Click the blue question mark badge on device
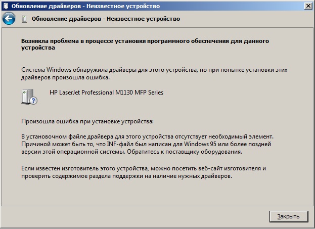315x229 pixels. click(x=34, y=101)
